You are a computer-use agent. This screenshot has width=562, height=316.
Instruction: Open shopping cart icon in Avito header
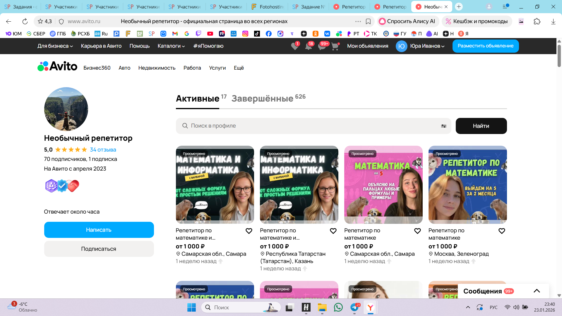click(335, 46)
